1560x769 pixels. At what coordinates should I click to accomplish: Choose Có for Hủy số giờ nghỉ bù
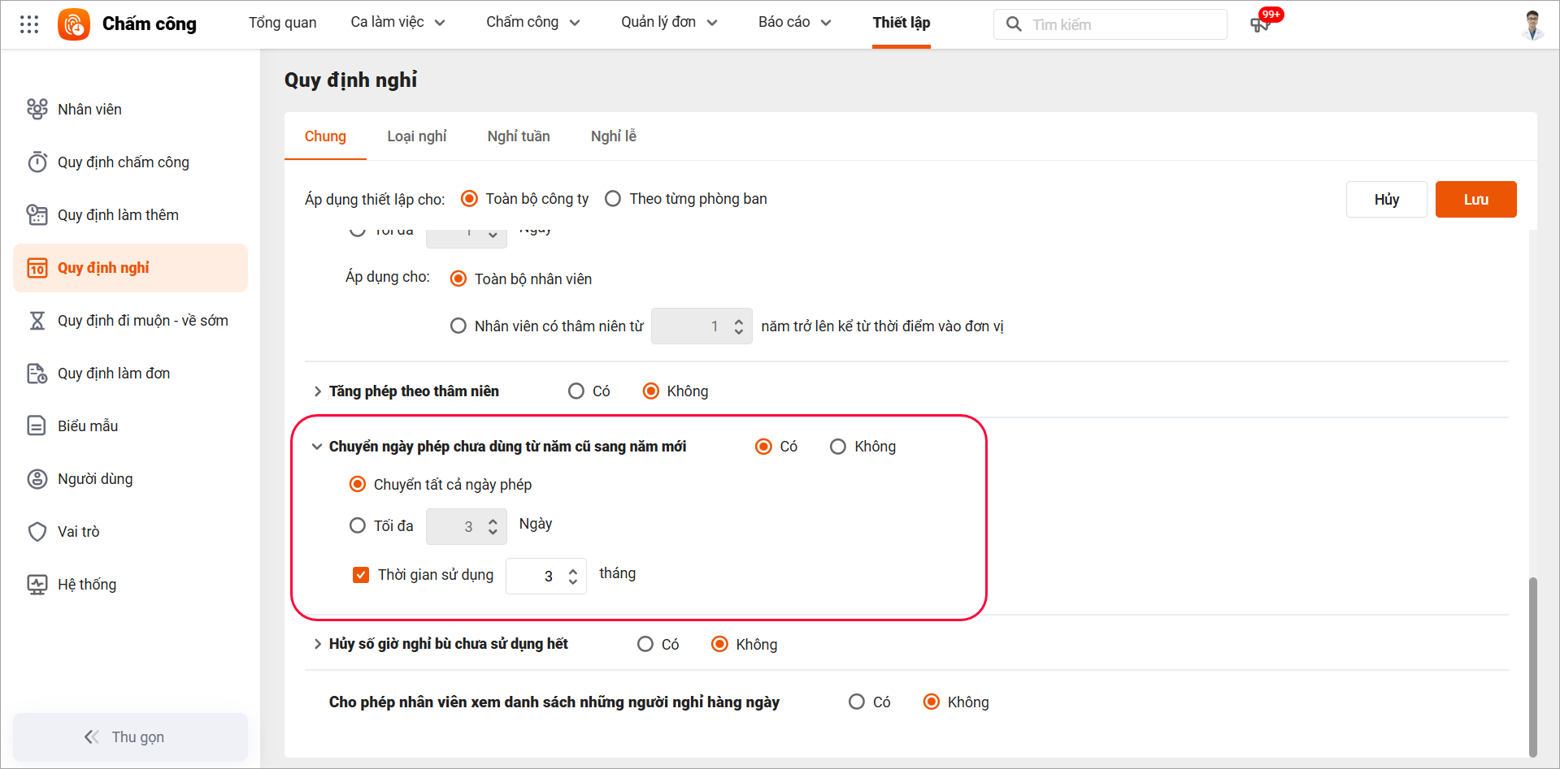645,644
